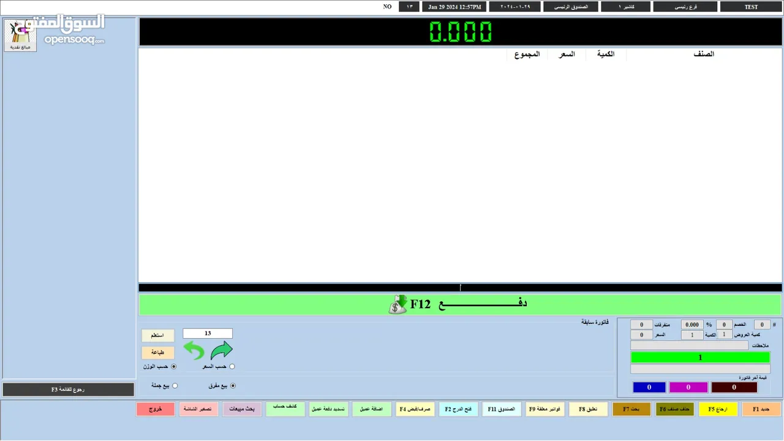Click the discount percent field showing 0.000
This screenshot has width=784, height=441.
692,325
